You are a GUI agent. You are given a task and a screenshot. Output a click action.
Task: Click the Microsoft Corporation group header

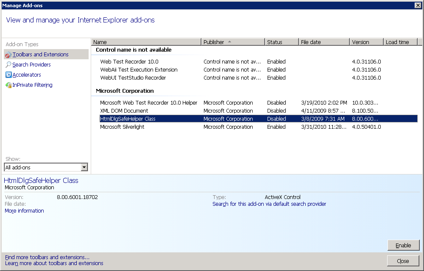coord(125,91)
